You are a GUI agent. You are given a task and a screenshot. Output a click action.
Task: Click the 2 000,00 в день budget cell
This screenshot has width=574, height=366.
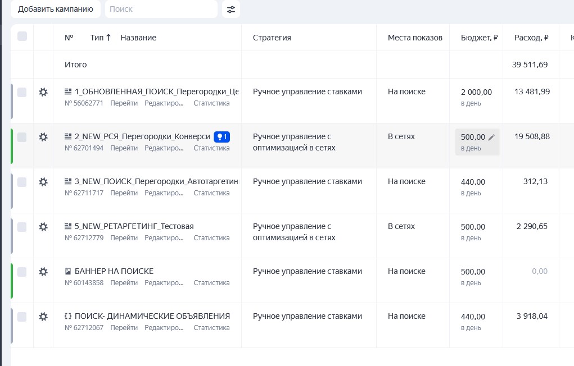(476, 97)
